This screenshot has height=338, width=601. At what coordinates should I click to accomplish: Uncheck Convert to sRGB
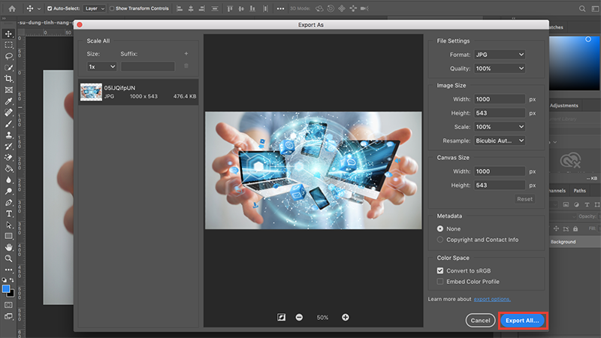tap(440, 270)
